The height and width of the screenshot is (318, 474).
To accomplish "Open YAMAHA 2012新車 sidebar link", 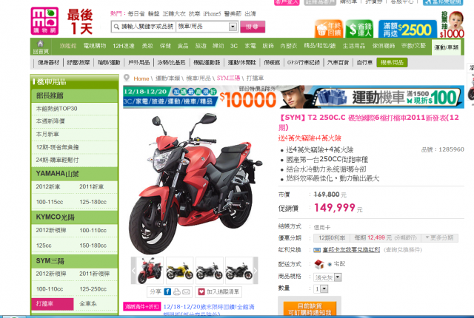I will [48, 186].
